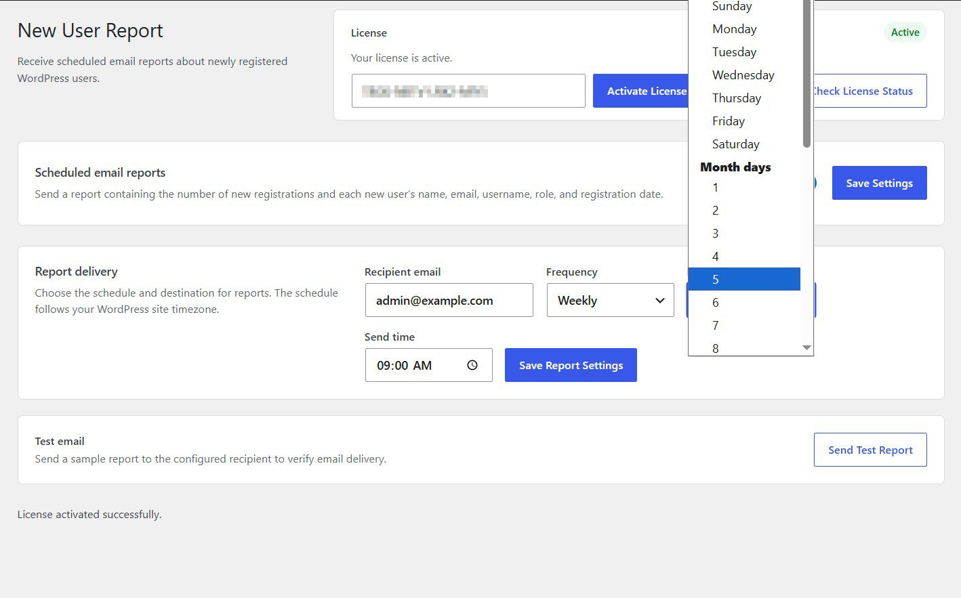Click the clock icon in Send time field

(472, 365)
